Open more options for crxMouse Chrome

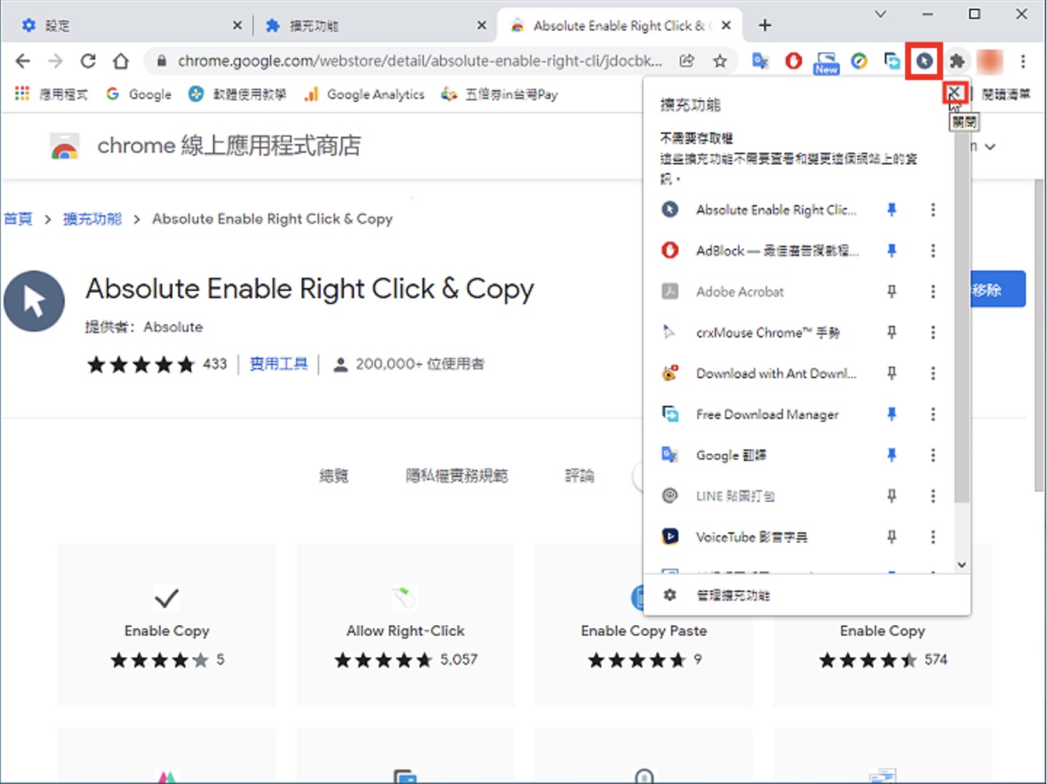tap(933, 332)
